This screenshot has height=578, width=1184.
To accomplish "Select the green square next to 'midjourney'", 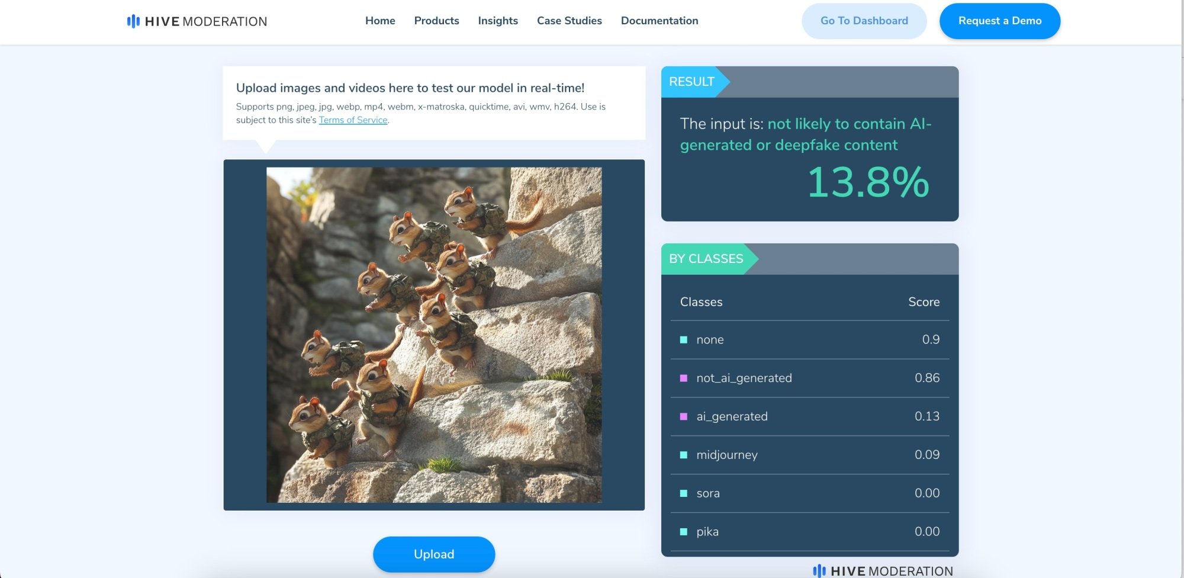I will click(x=684, y=454).
